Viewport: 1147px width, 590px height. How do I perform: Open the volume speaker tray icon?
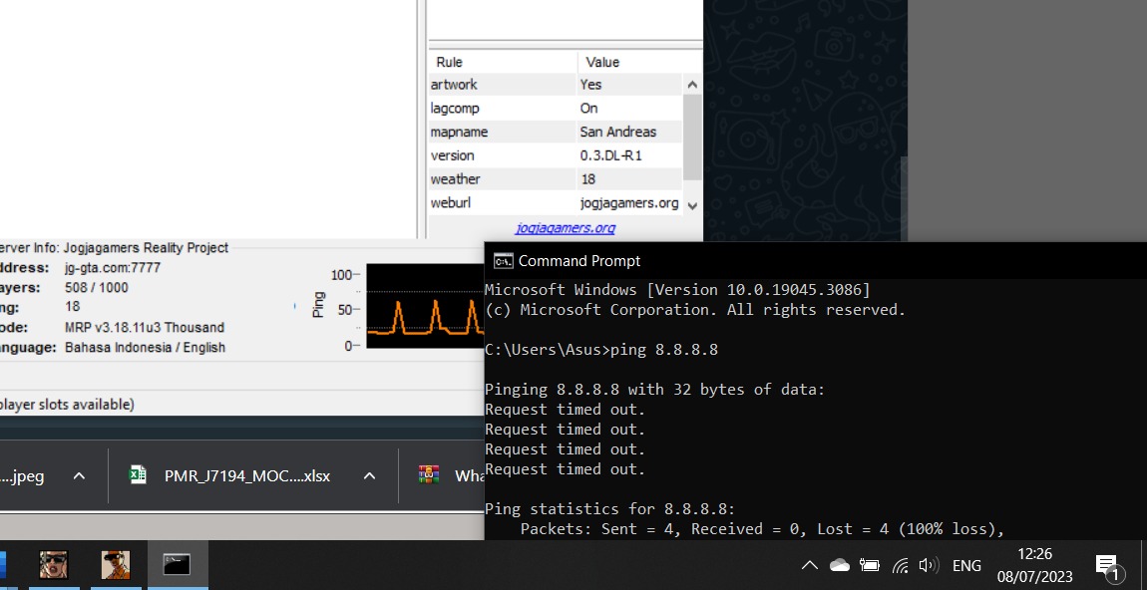pos(929,565)
